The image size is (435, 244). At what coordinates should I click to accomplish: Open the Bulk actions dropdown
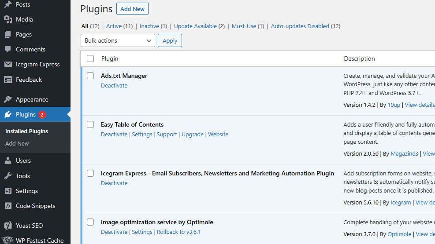(x=118, y=40)
